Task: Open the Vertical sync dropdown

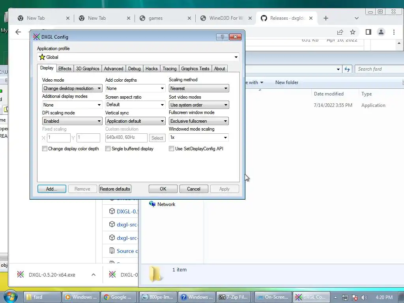Action: pos(135,121)
